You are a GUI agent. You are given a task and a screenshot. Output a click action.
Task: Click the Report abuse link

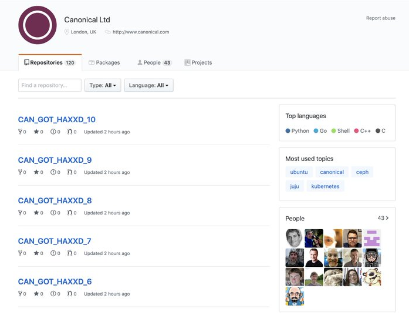tap(381, 18)
